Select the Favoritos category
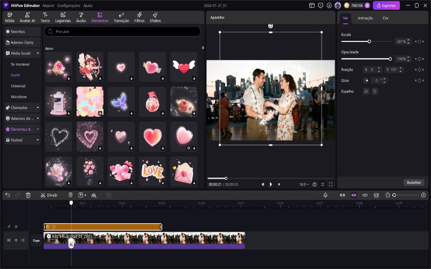The height and width of the screenshot is (269, 431). [22, 32]
